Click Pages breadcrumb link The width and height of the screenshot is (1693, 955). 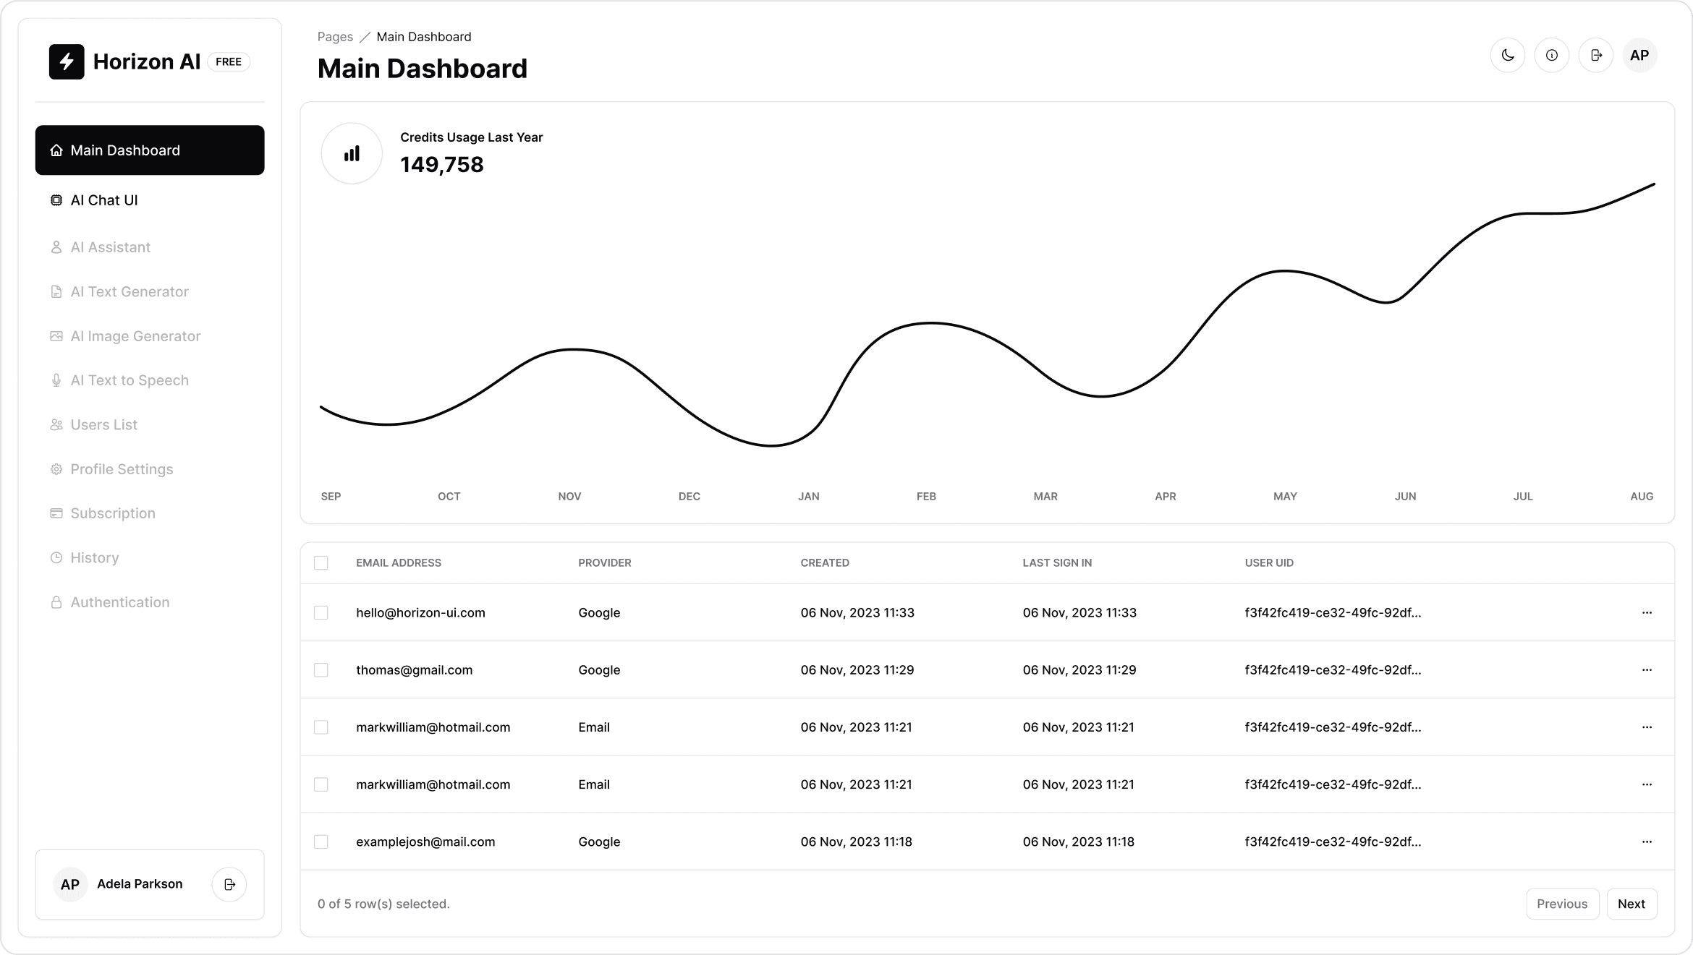tap(335, 37)
